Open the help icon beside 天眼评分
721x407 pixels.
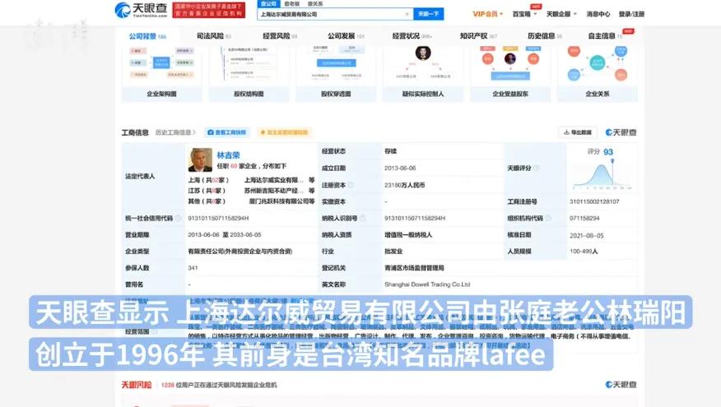click(x=536, y=168)
